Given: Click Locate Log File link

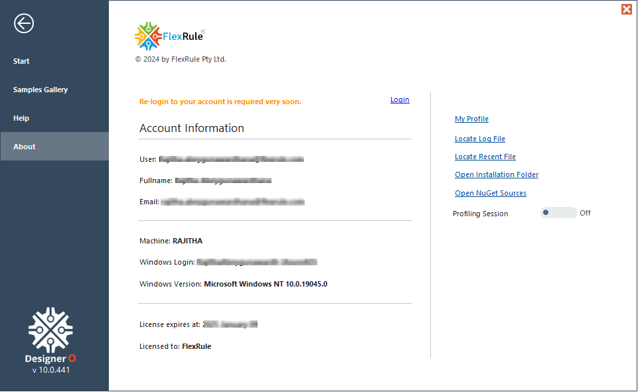Looking at the screenshot, I should [x=480, y=139].
